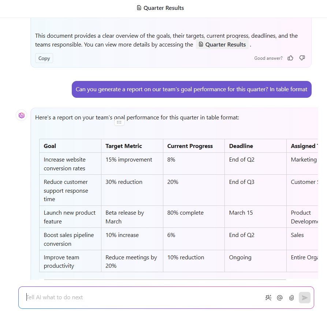Click the paperclip attach file icon
The height and width of the screenshot is (315, 327).
coord(291,298)
